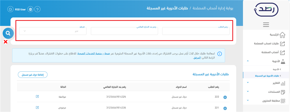This screenshot has width=290, height=112.
Task: Expand row 222 with the plus icon
Action: coord(225,97)
